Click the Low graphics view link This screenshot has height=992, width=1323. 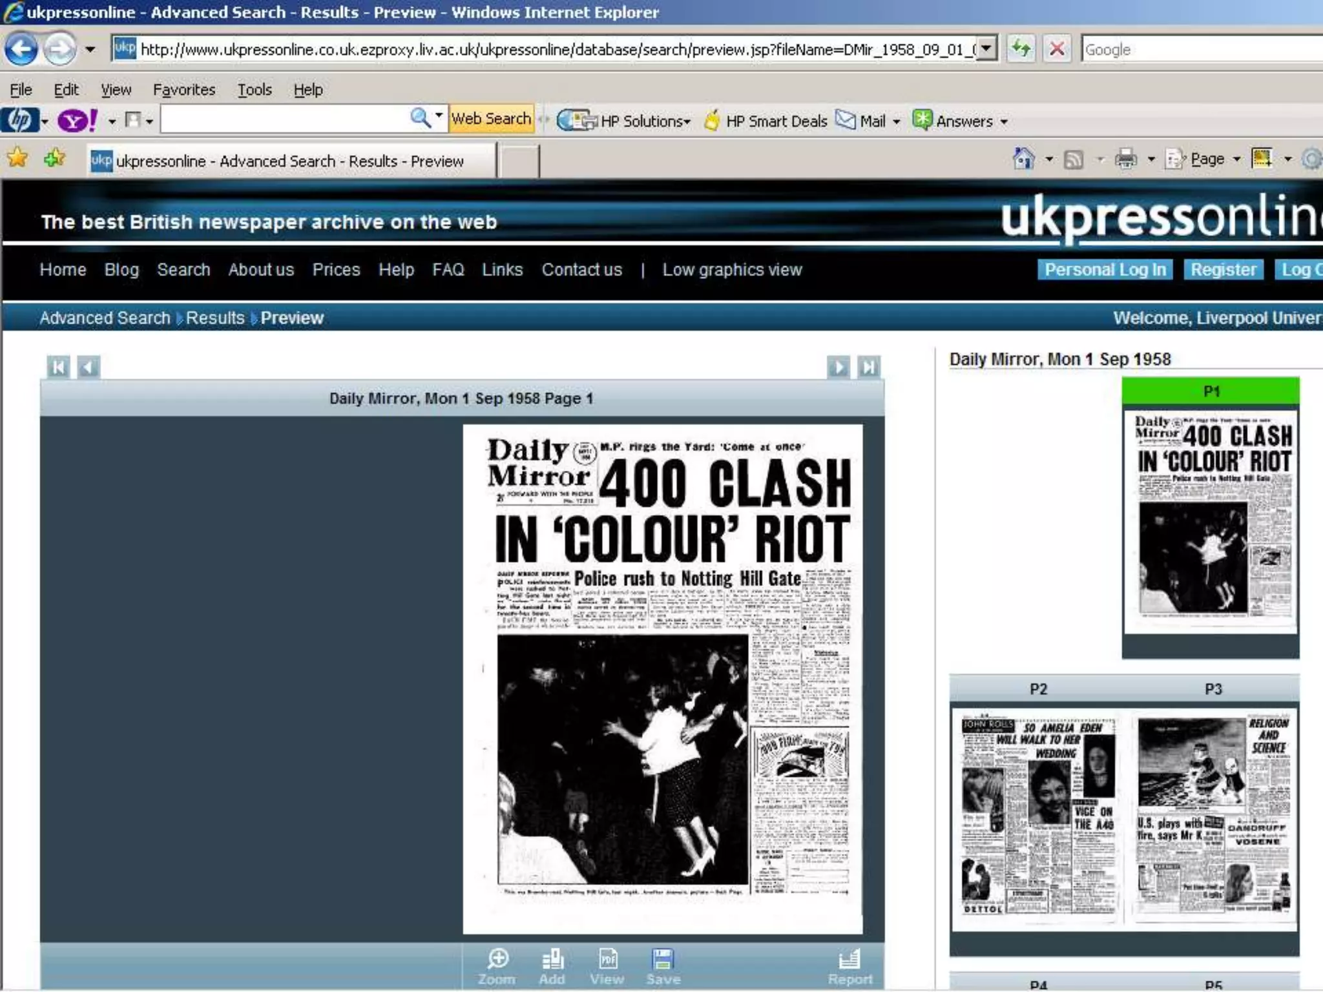pyautogui.click(x=732, y=270)
